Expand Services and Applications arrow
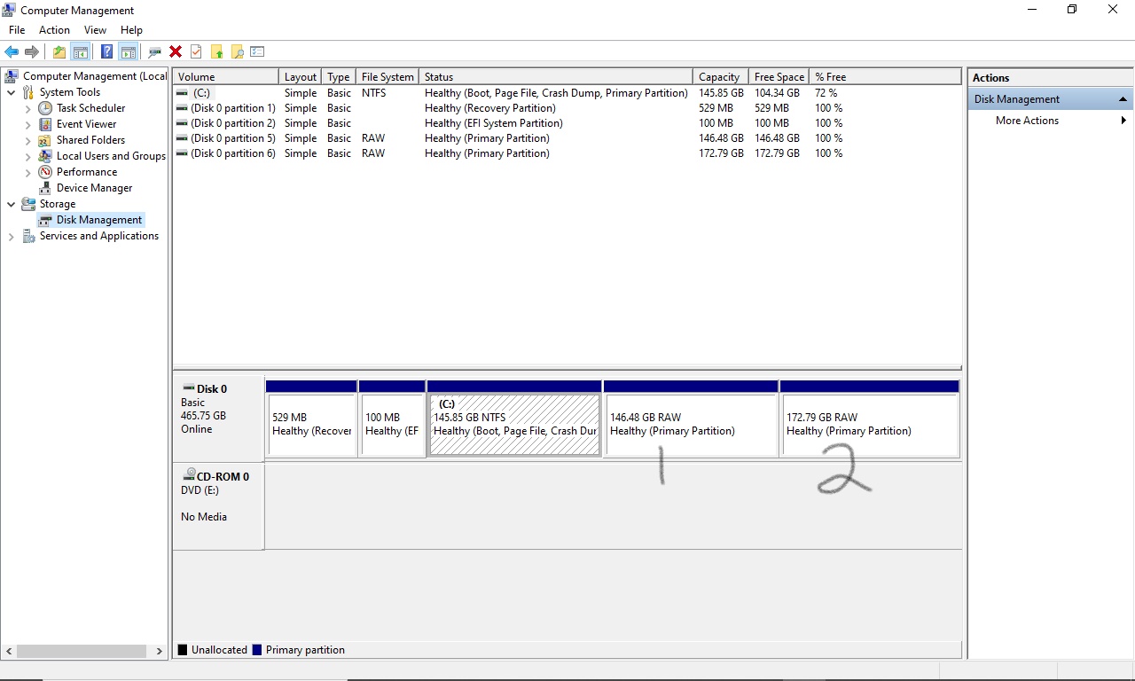Image resolution: width=1135 pixels, height=681 pixels. 11,237
